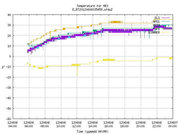Click the y-axis label 40
Screen dimensions: 178x134
[9, 15]
